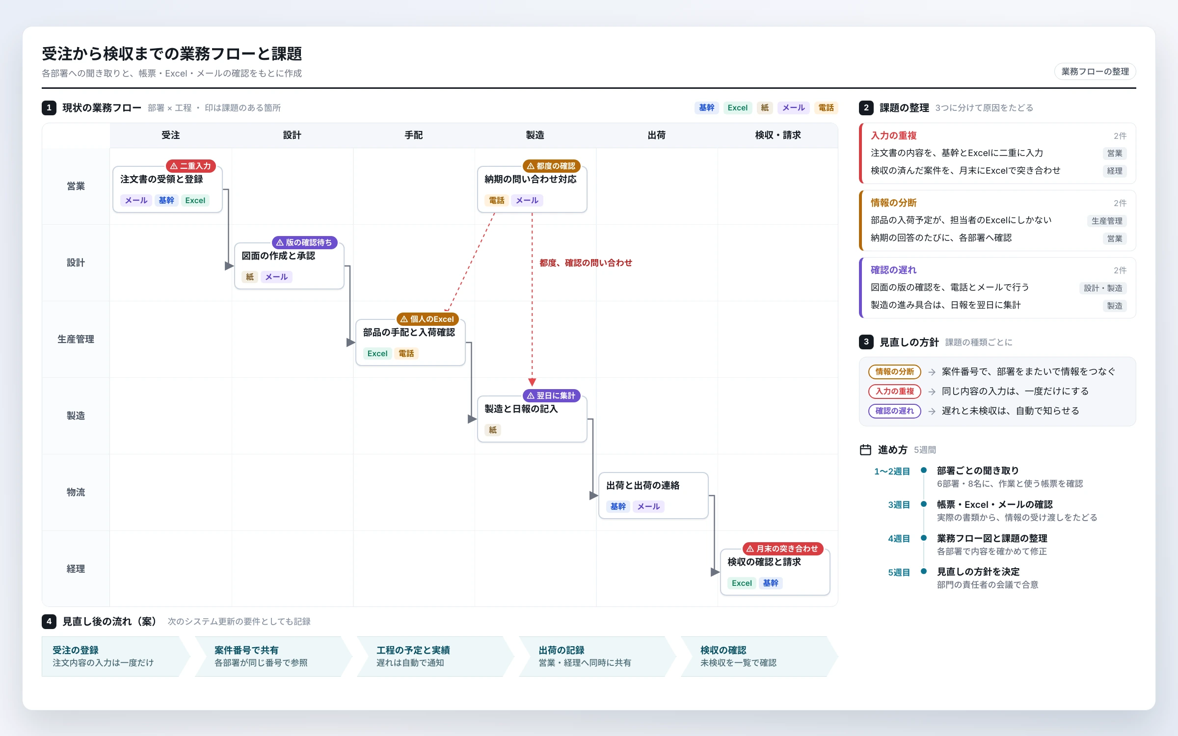1178x736 pixels.
Task: Select the 基幹 legend chip
Action: [706, 107]
